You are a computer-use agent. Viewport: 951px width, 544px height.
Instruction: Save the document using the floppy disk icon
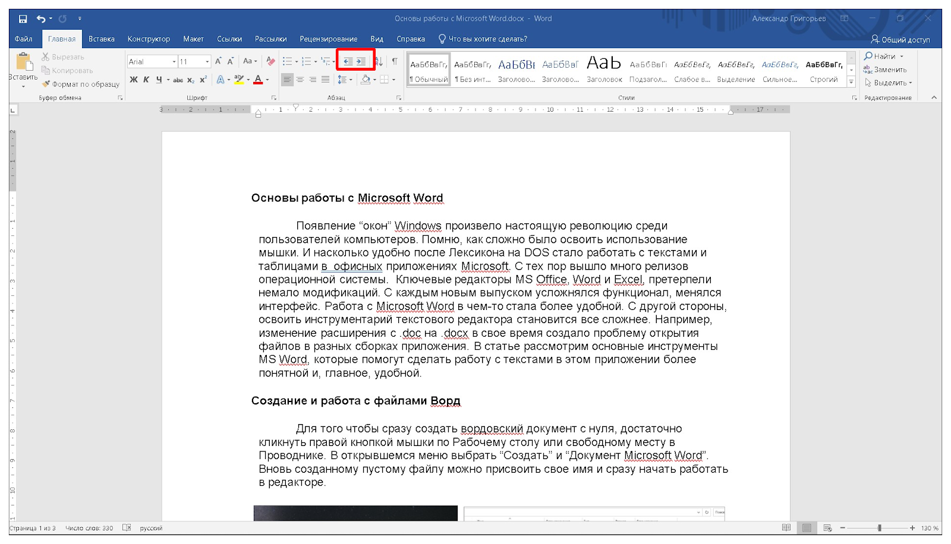coord(23,18)
